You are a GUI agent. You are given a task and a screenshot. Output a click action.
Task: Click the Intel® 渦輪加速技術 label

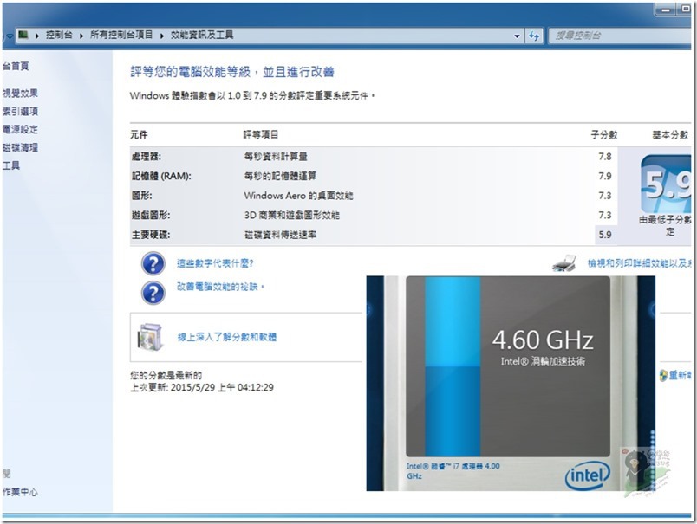(543, 361)
